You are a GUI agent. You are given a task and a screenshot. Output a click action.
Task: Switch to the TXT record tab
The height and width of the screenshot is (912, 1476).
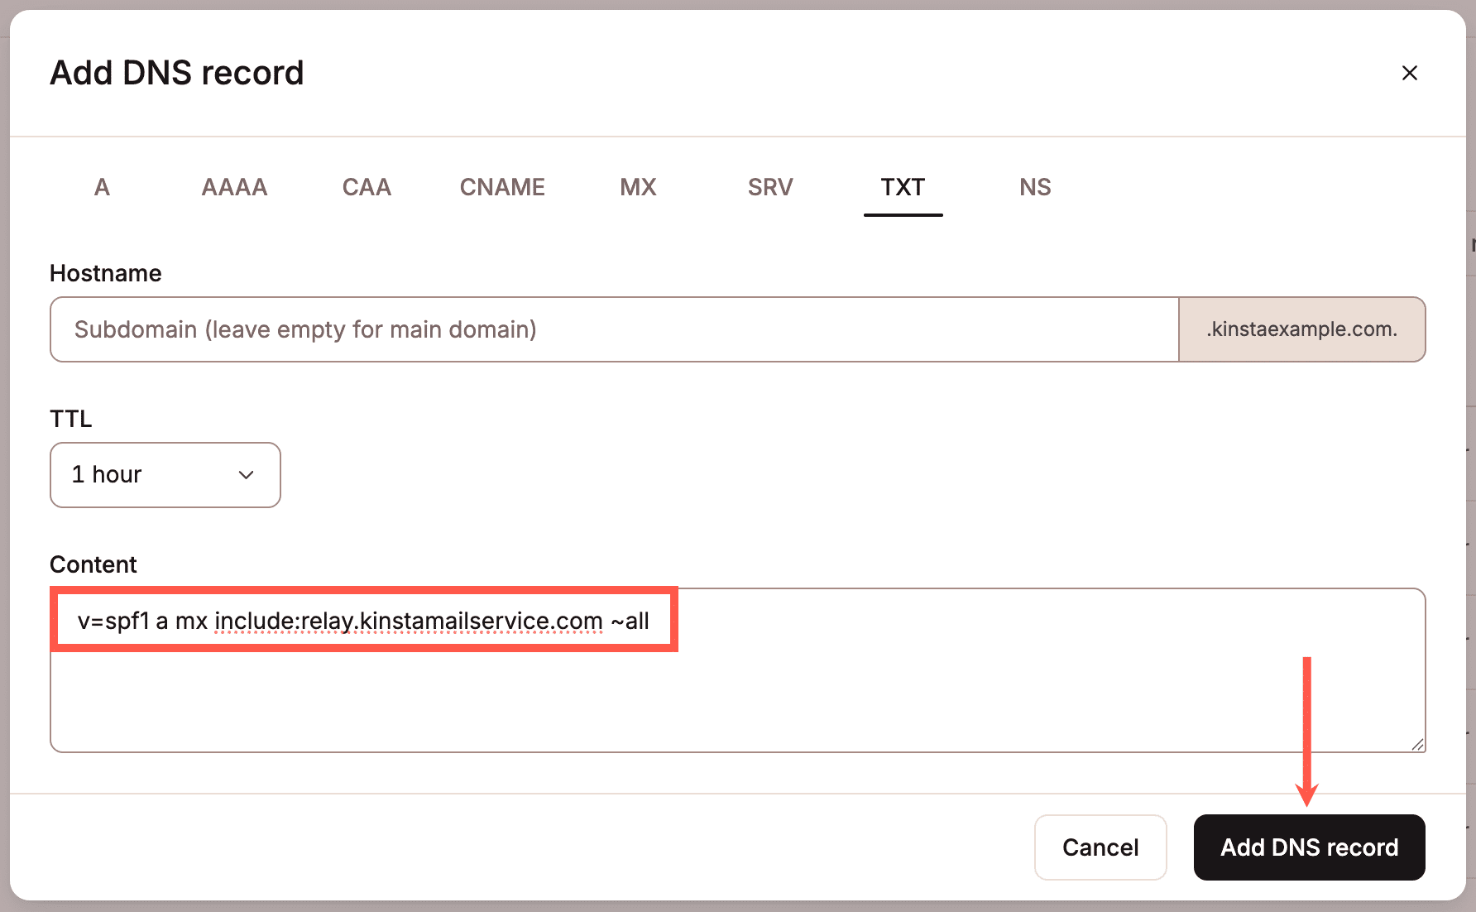click(903, 187)
